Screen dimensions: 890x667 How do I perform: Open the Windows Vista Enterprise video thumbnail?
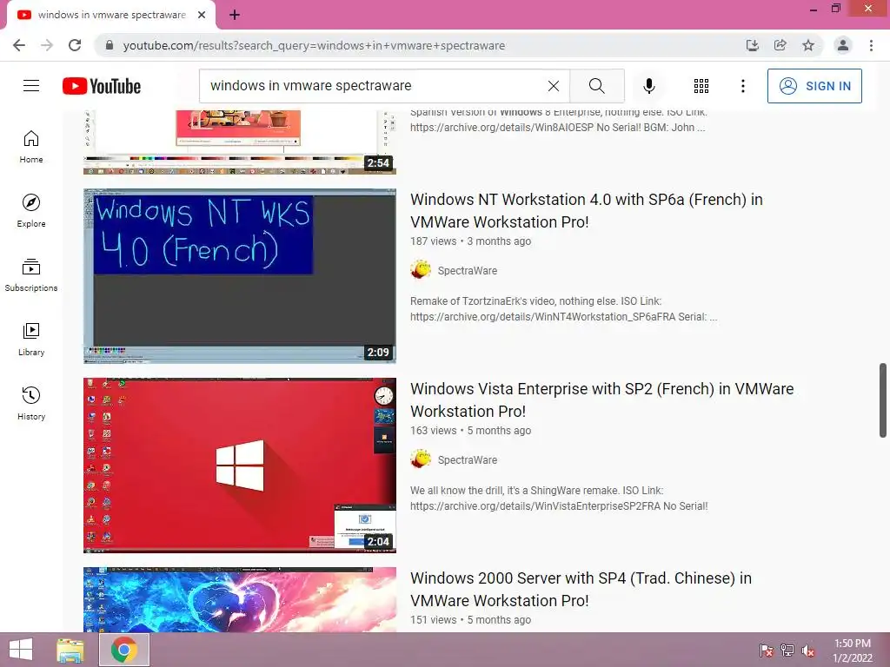pos(240,466)
